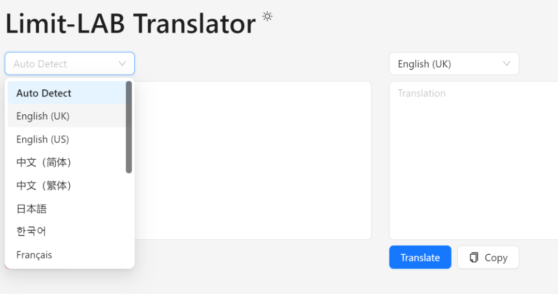Click the chevron arrow in target language box

(x=506, y=64)
